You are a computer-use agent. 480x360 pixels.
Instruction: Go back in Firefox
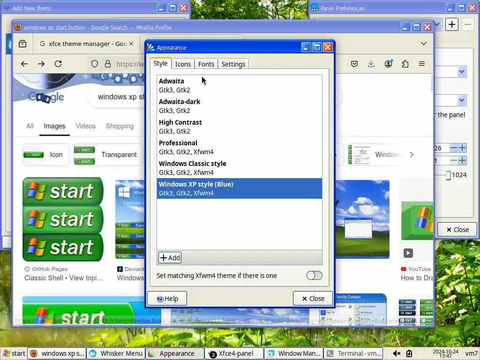point(24,64)
